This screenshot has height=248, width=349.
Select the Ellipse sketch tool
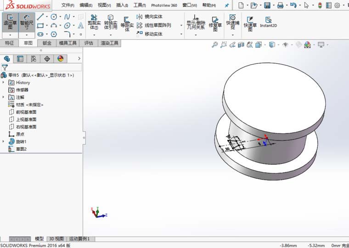[x=67, y=26]
